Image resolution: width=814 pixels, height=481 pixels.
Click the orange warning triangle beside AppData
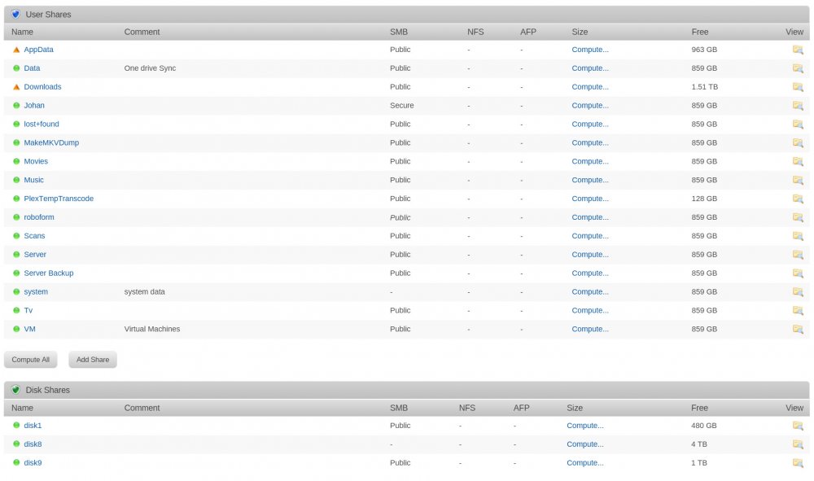pos(16,50)
